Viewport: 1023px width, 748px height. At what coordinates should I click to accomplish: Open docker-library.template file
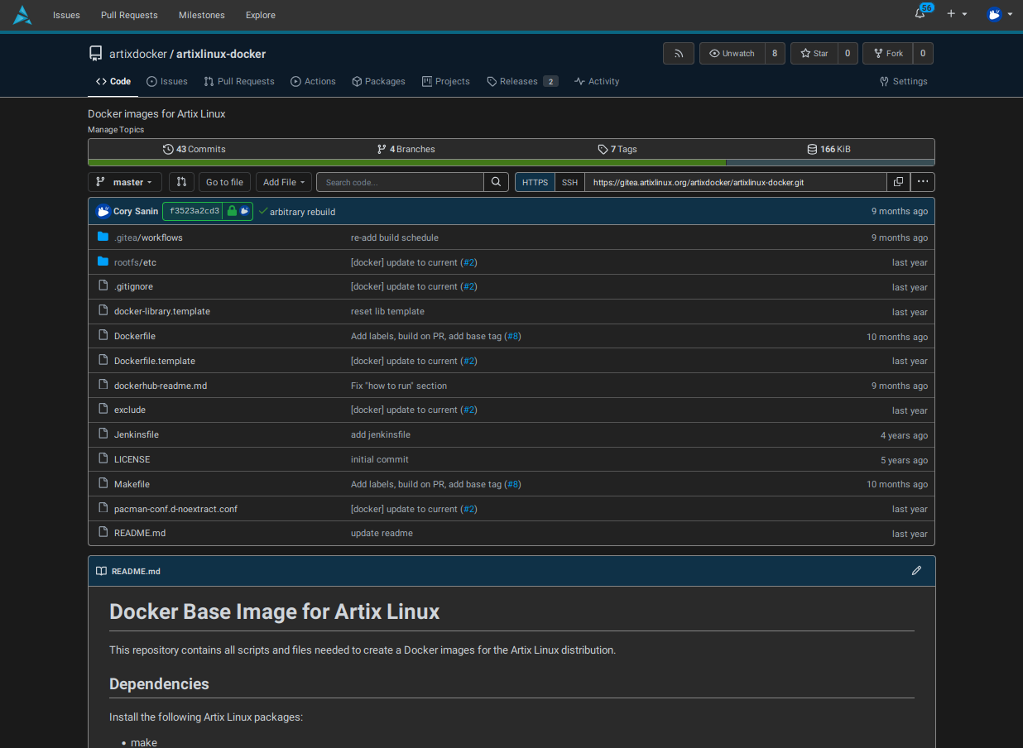pos(162,311)
